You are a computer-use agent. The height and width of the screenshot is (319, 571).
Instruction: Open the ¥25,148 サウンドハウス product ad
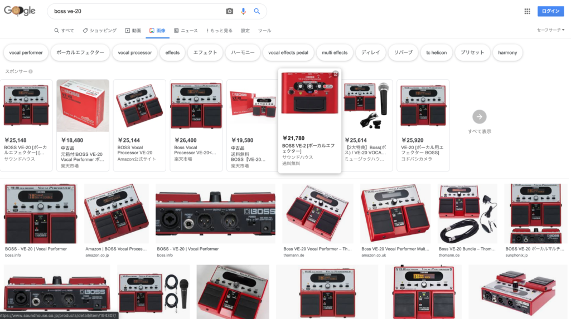coord(26,125)
